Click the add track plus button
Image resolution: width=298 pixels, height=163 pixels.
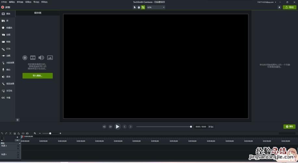tap(17, 137)
